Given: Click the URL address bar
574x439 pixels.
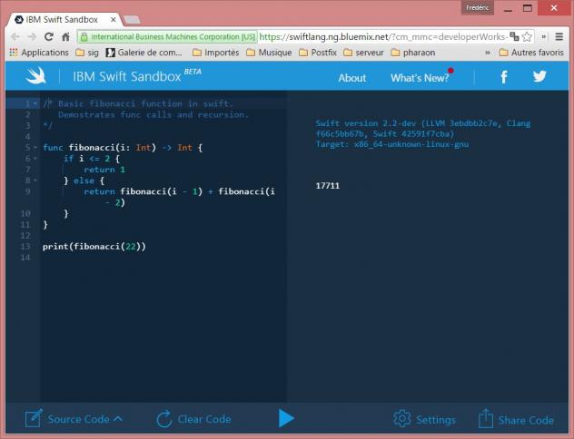Looking at the screenshot, I should [x=381, y=36].
